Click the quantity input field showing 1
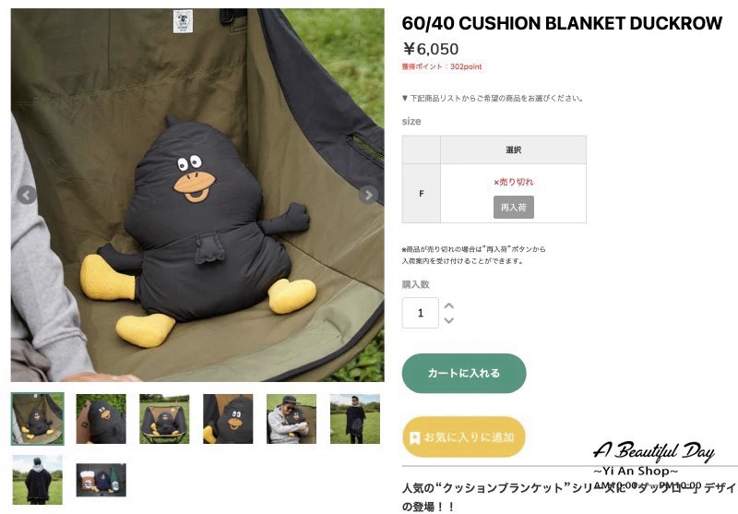This screenshot has height=514, width=738. coord(421,313)
